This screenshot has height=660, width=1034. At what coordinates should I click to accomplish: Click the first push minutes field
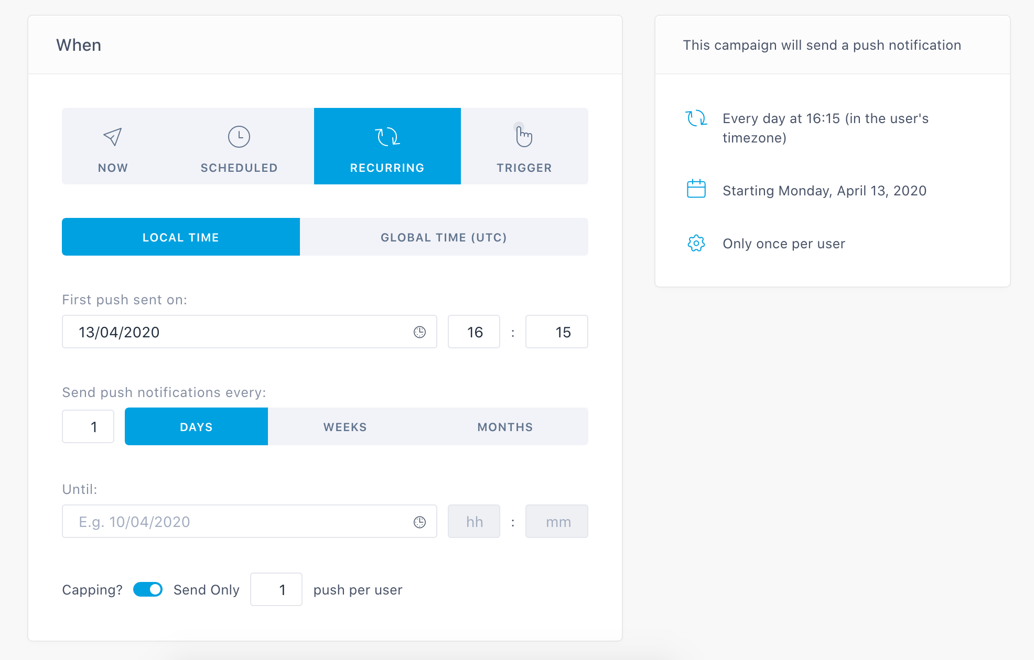556,332
